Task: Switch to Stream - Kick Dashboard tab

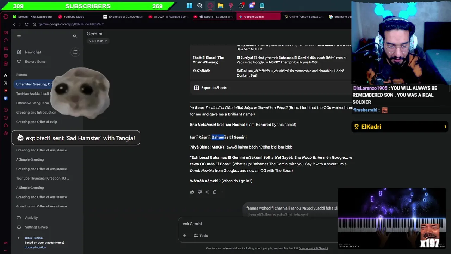Action: click(x=32, y=17)
